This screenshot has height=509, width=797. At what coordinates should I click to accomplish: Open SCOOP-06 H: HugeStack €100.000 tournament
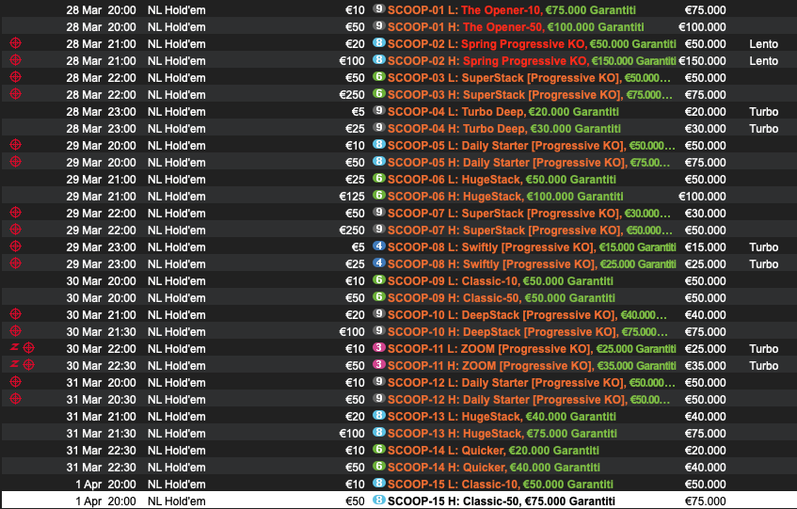click(505, 197)
